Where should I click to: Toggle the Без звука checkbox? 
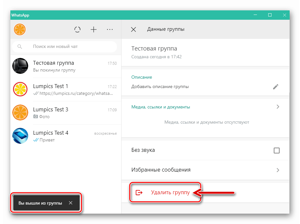point(276,151)
